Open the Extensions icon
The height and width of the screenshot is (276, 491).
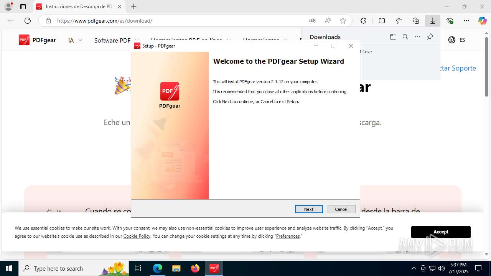pyautogui.click(x=363, y=21)
